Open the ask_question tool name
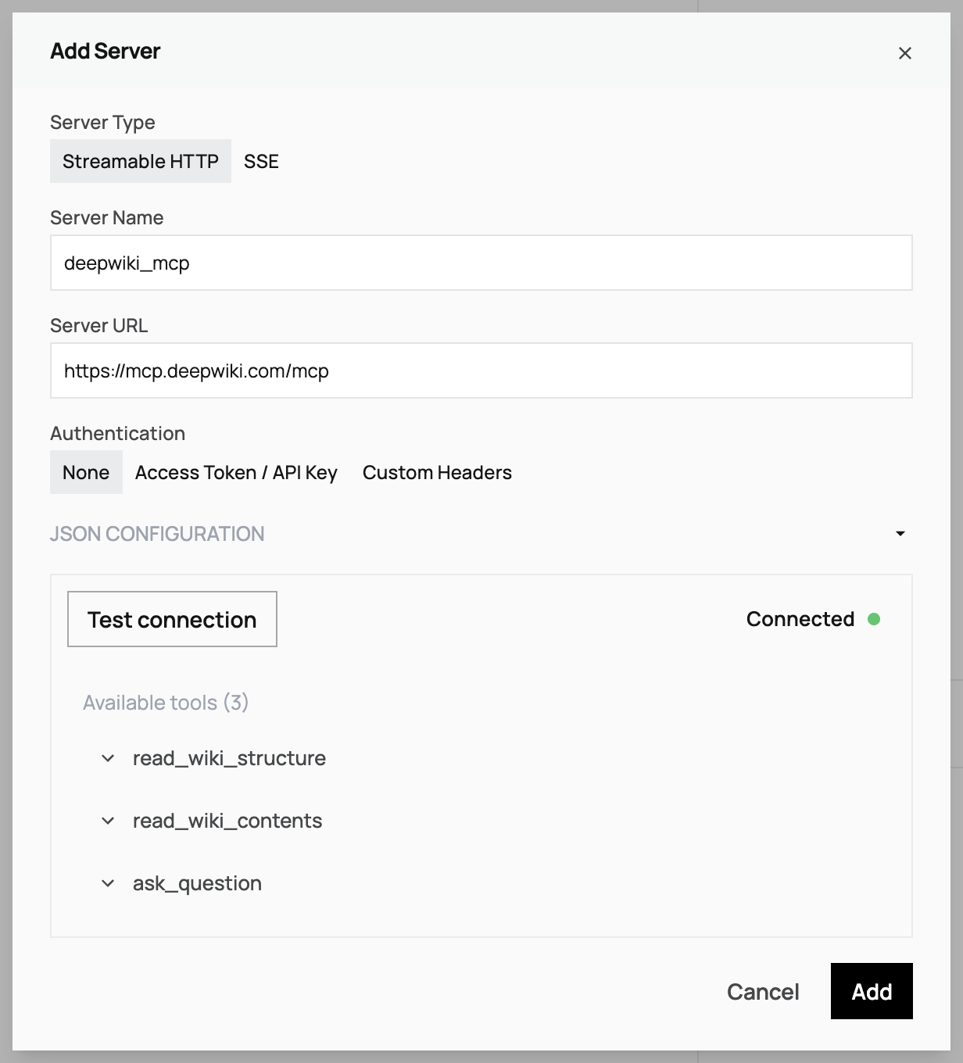The width and height of the screenshot is (963, 1063). (197, 883)
